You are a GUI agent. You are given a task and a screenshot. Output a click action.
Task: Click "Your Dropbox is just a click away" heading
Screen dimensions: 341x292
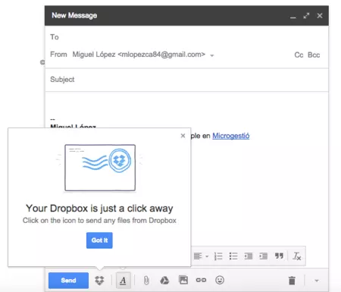click(99, 209)
